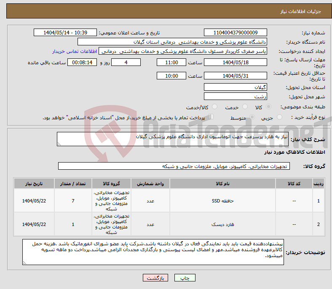Click row number 1 in the items table

click(318, 200)
